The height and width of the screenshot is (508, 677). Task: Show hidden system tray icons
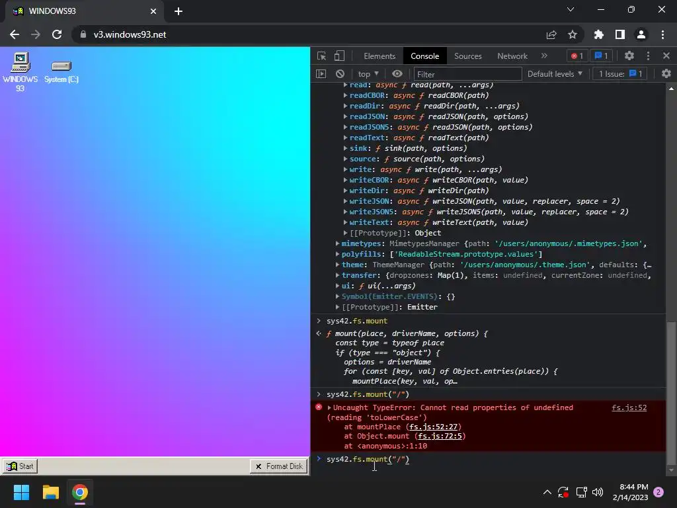pos(547,492)
